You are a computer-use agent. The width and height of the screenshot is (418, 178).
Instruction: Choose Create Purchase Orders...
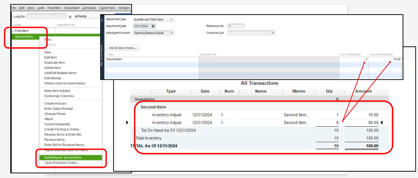click(63, 130)
